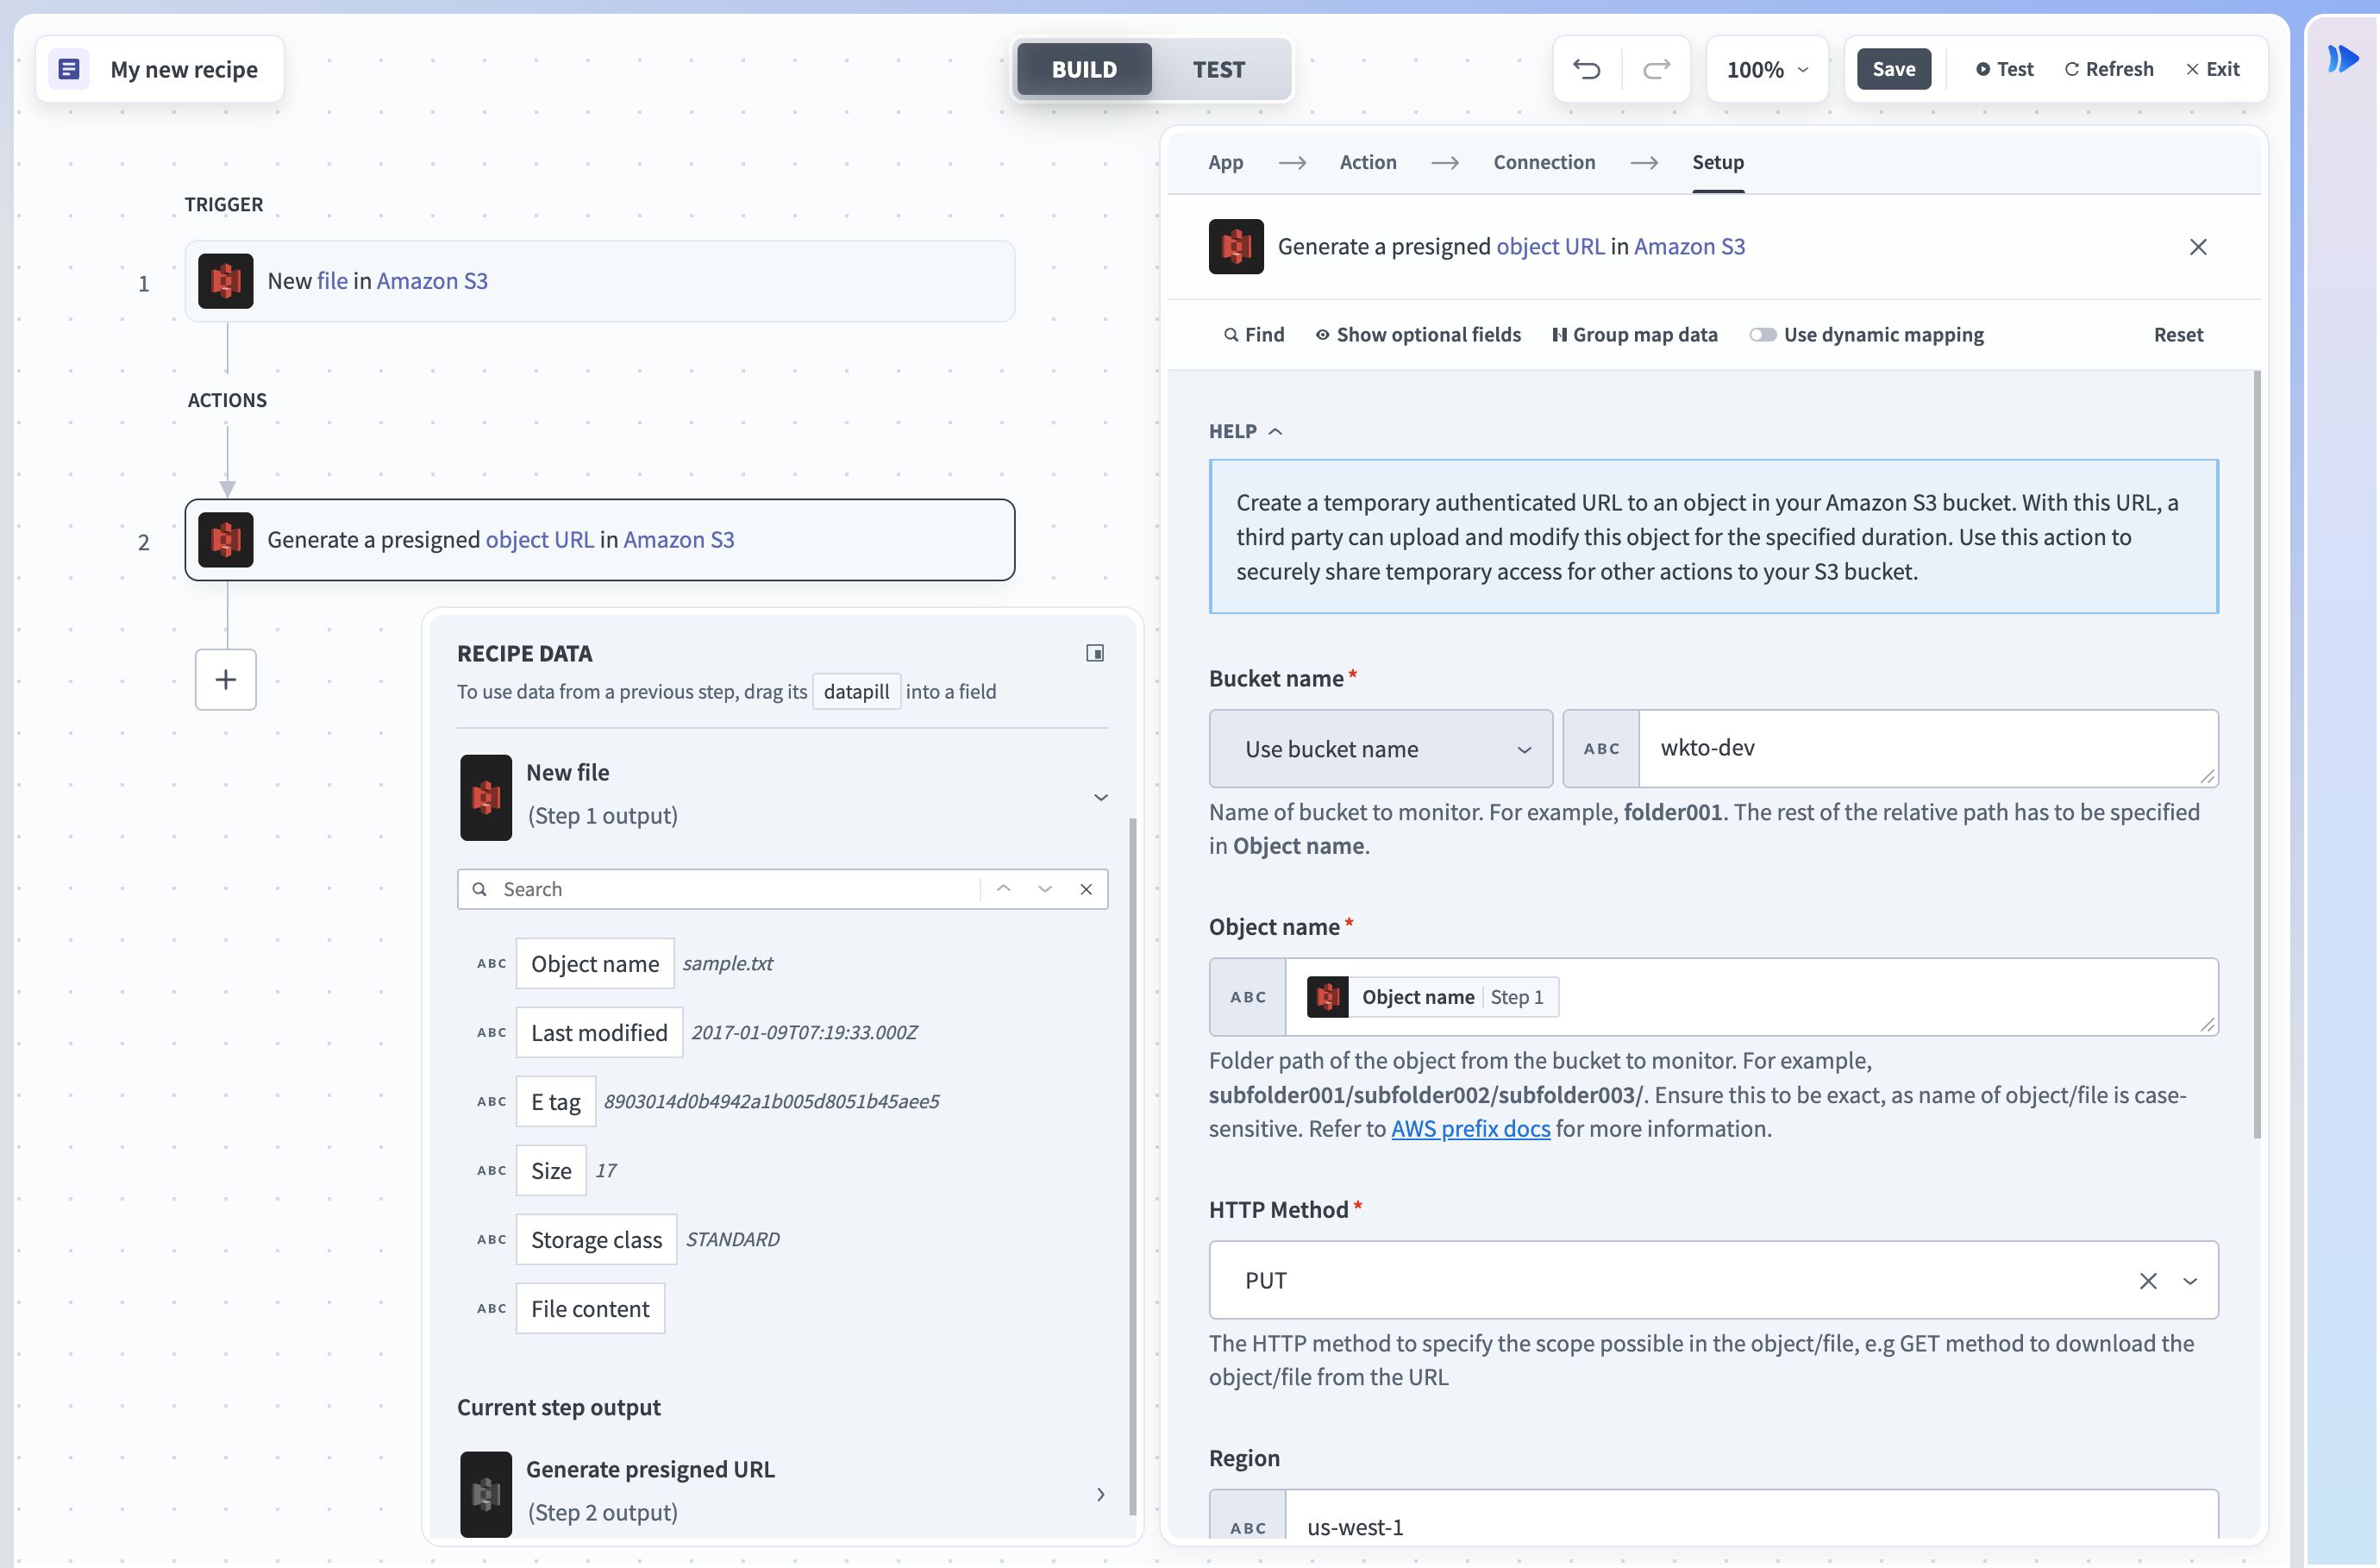
Task: Clear the PUT selection in HTTP Method
Action: pyautogui.click(x=2148, y=1281)
